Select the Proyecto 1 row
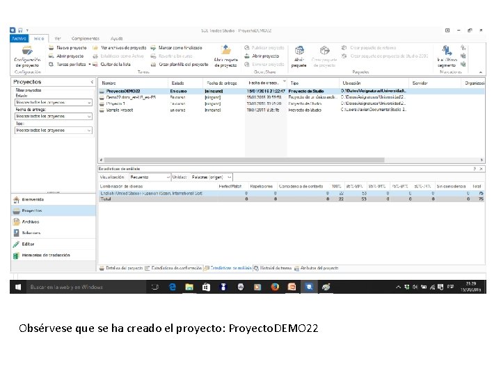 coord(292,103)
